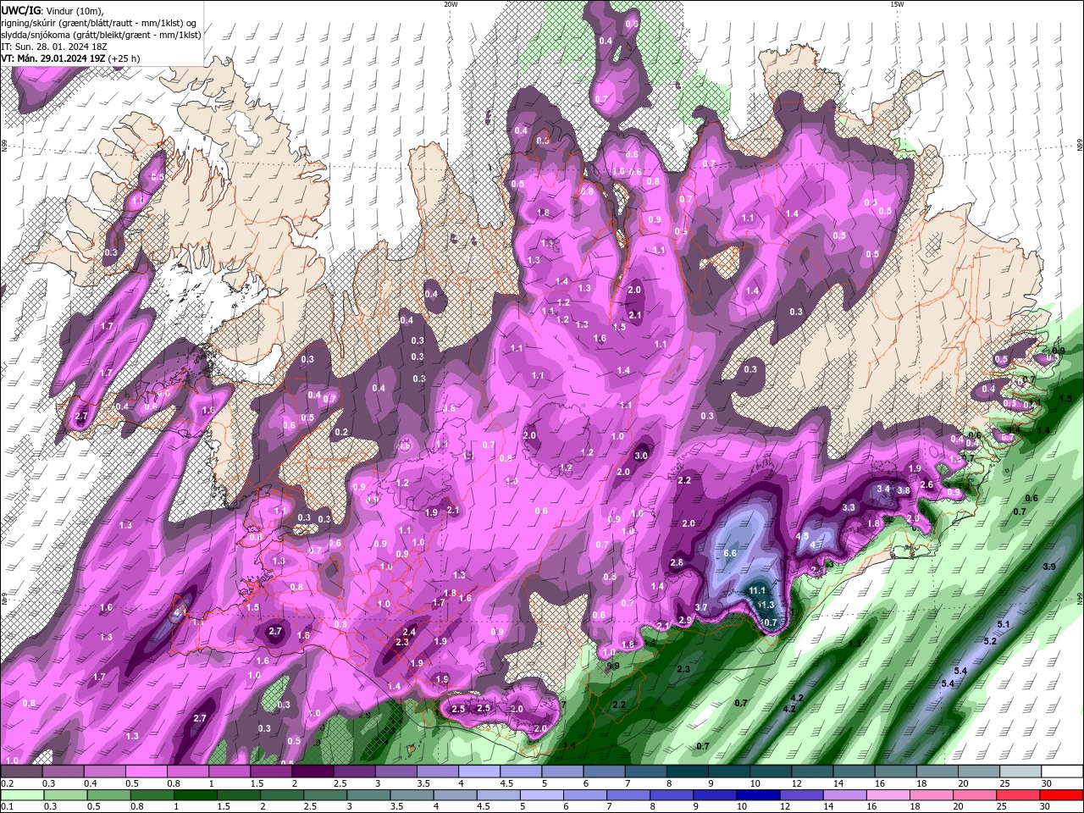Click the 'slydda/snjókoma' legend description line
This screenshot has width=1084, height=813.
coord(101,35)
